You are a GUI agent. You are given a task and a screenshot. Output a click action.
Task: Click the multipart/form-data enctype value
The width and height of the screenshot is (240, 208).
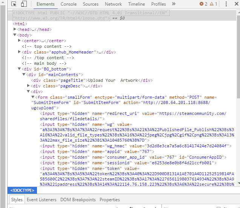click(141, 97)
